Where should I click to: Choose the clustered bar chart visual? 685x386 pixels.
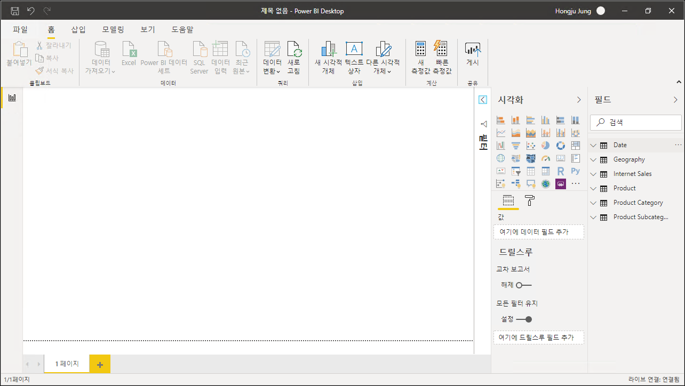530,120
